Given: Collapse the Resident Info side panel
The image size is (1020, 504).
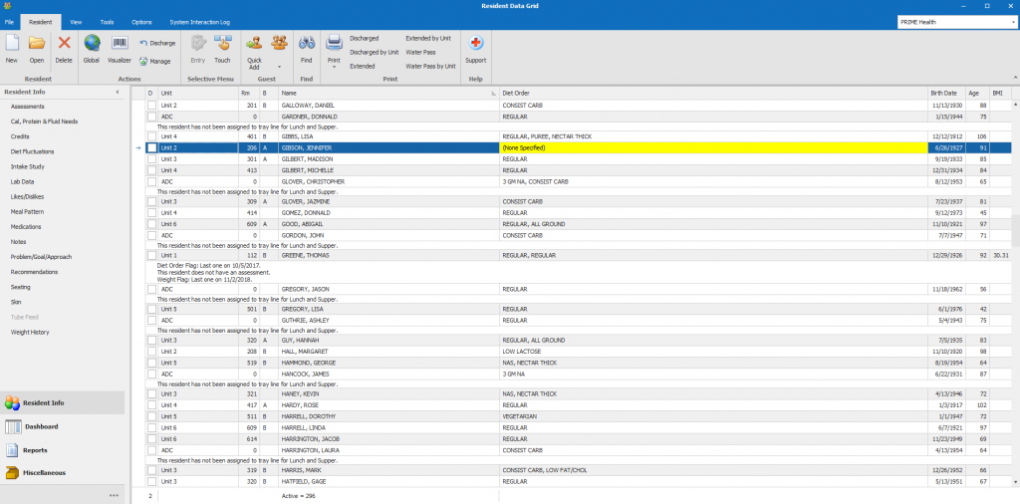Looking at the screenshot, I should pyautogui.click(x=118, y=92).
